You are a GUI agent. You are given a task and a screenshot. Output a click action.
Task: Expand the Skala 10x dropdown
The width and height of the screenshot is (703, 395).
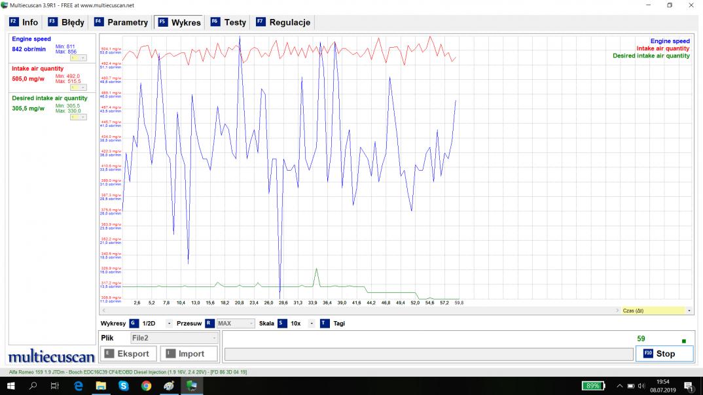[x=312, y=323]
